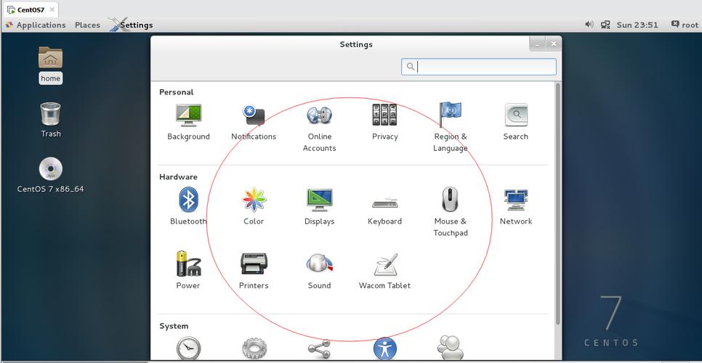Close the CentOS7 tab
Viewport: 702px width, 363px height.
[52, 9]
